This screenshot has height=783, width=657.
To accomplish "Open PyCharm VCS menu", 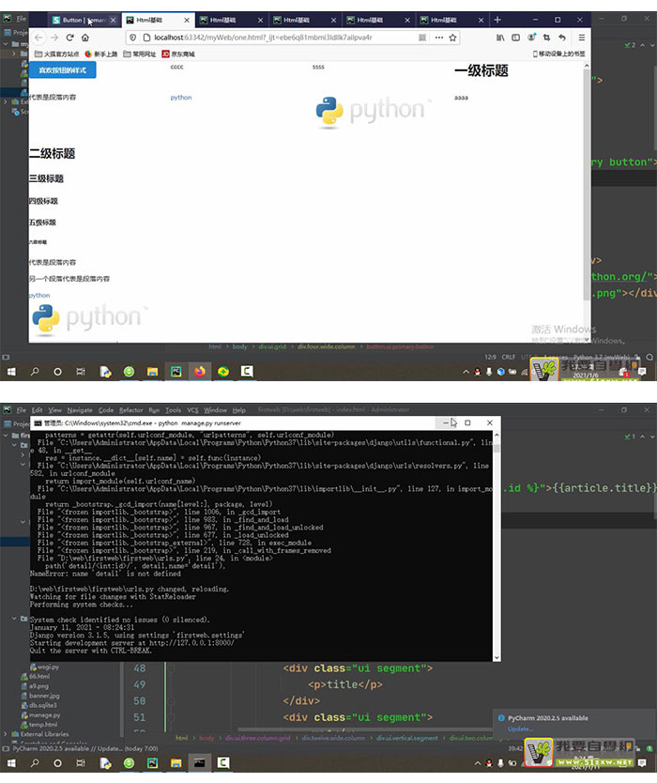I will click(x=192, y=410).
